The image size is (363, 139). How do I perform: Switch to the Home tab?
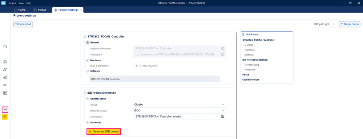tap(20, 10)
